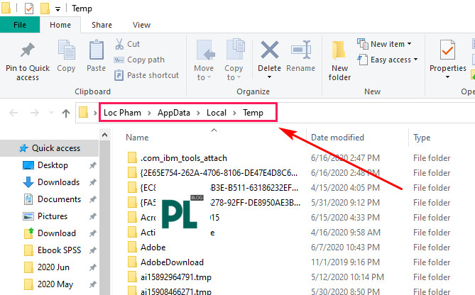
Task: Click Temp in the breadcrumb path
Action: pos(253,113)
